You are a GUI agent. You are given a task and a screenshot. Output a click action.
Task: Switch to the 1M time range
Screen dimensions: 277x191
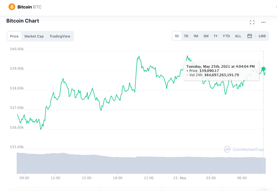coord(196,36)
